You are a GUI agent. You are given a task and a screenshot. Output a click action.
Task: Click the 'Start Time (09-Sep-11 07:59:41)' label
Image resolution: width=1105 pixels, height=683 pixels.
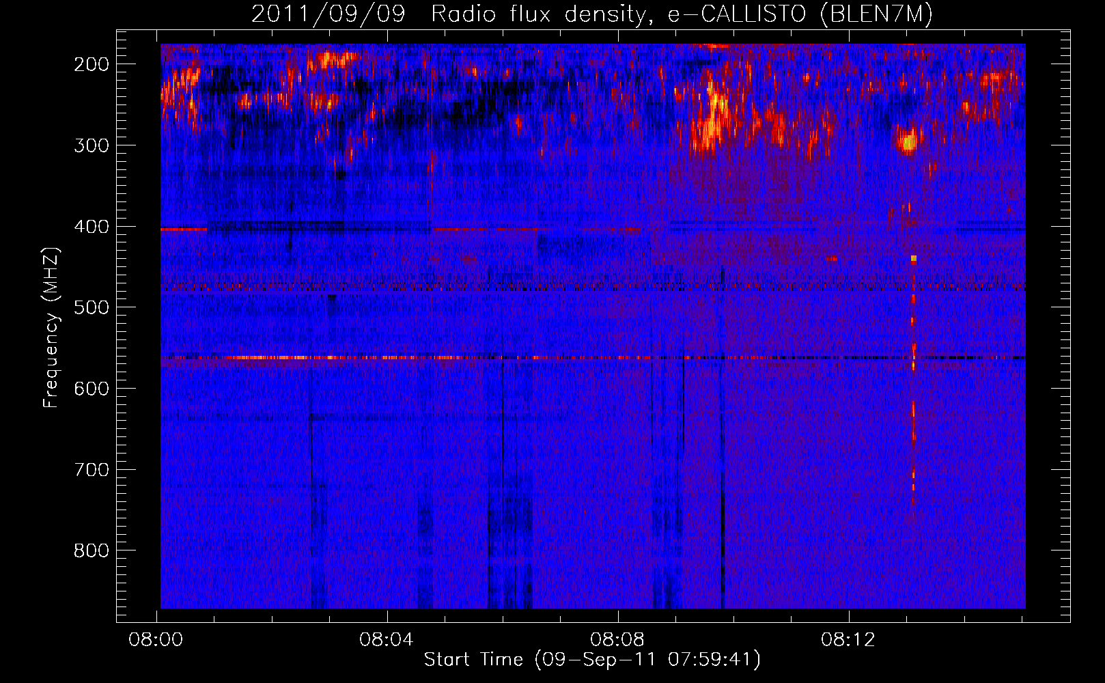[x=592, y=660]
